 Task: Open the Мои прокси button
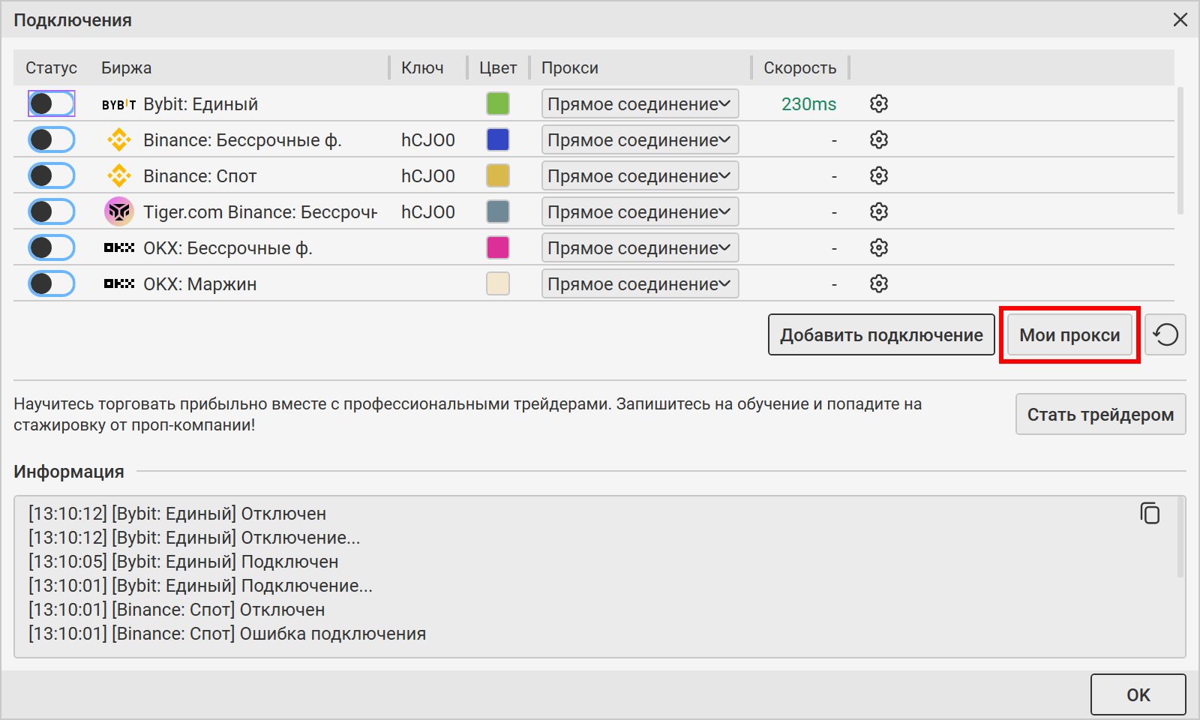pyautogui.click(x=1069, y=334)
